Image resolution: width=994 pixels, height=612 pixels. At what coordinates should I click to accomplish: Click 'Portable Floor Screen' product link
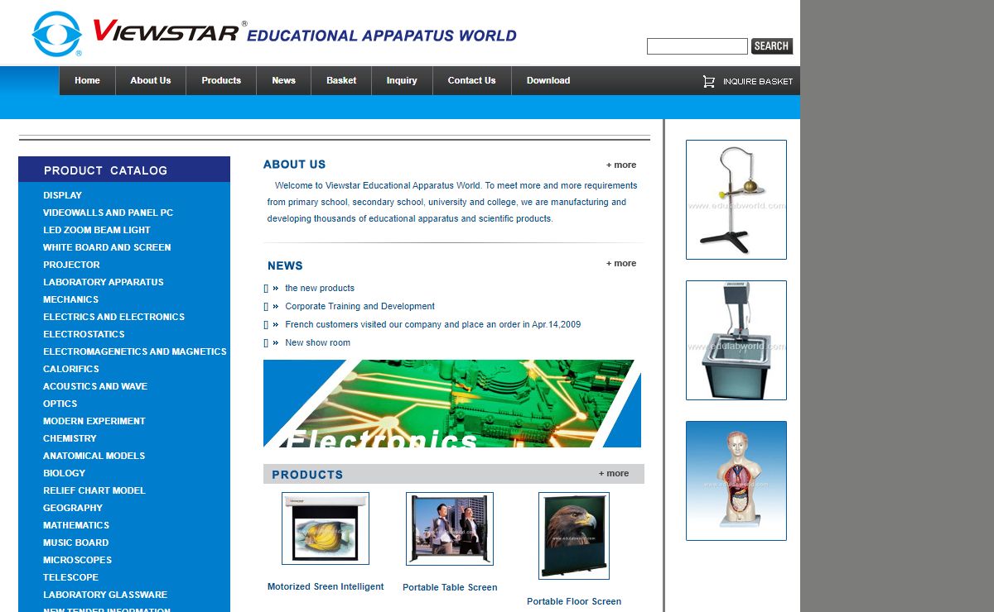pyautogui.click(x=574, y=601)
